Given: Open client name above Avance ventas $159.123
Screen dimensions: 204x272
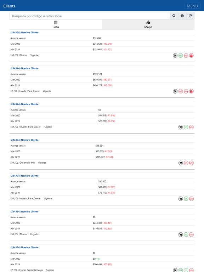Looking at the screenshot, I should click(x=24, y=68).
